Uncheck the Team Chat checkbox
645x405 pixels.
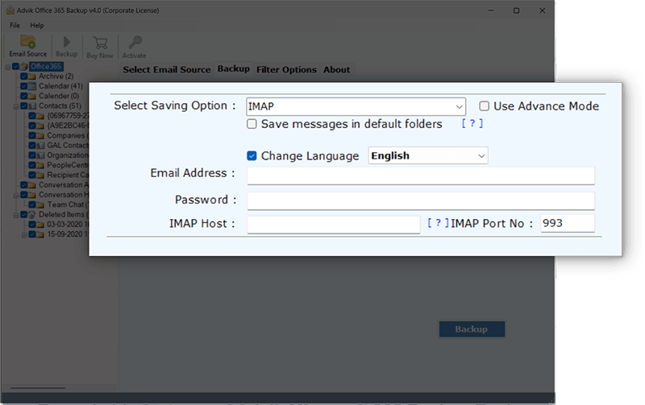coord(32,205)
